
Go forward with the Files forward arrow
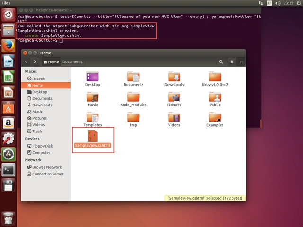click(x=35, y=62)
